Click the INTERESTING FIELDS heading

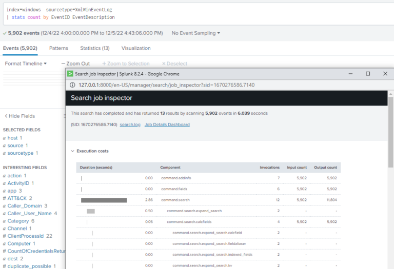click(25, 168)
